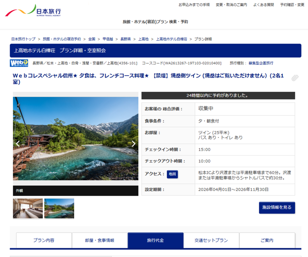Screen dimensions: 308x257
Task: Click the Web Collection Plus badge icon
Action: point(19,63)
